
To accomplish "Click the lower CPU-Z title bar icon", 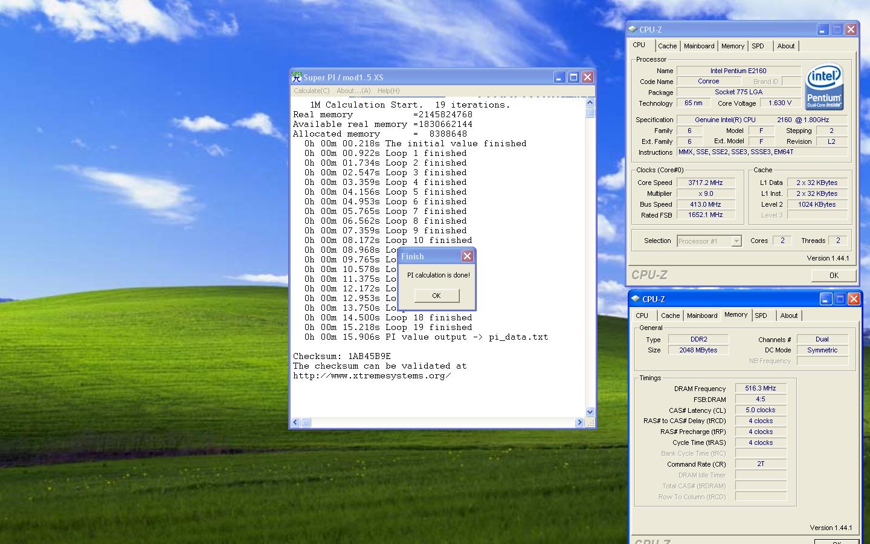I will [x=636, y=299].
